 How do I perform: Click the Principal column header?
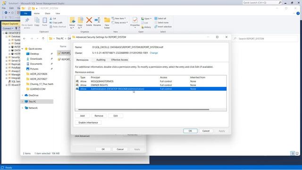click(95, 77)
